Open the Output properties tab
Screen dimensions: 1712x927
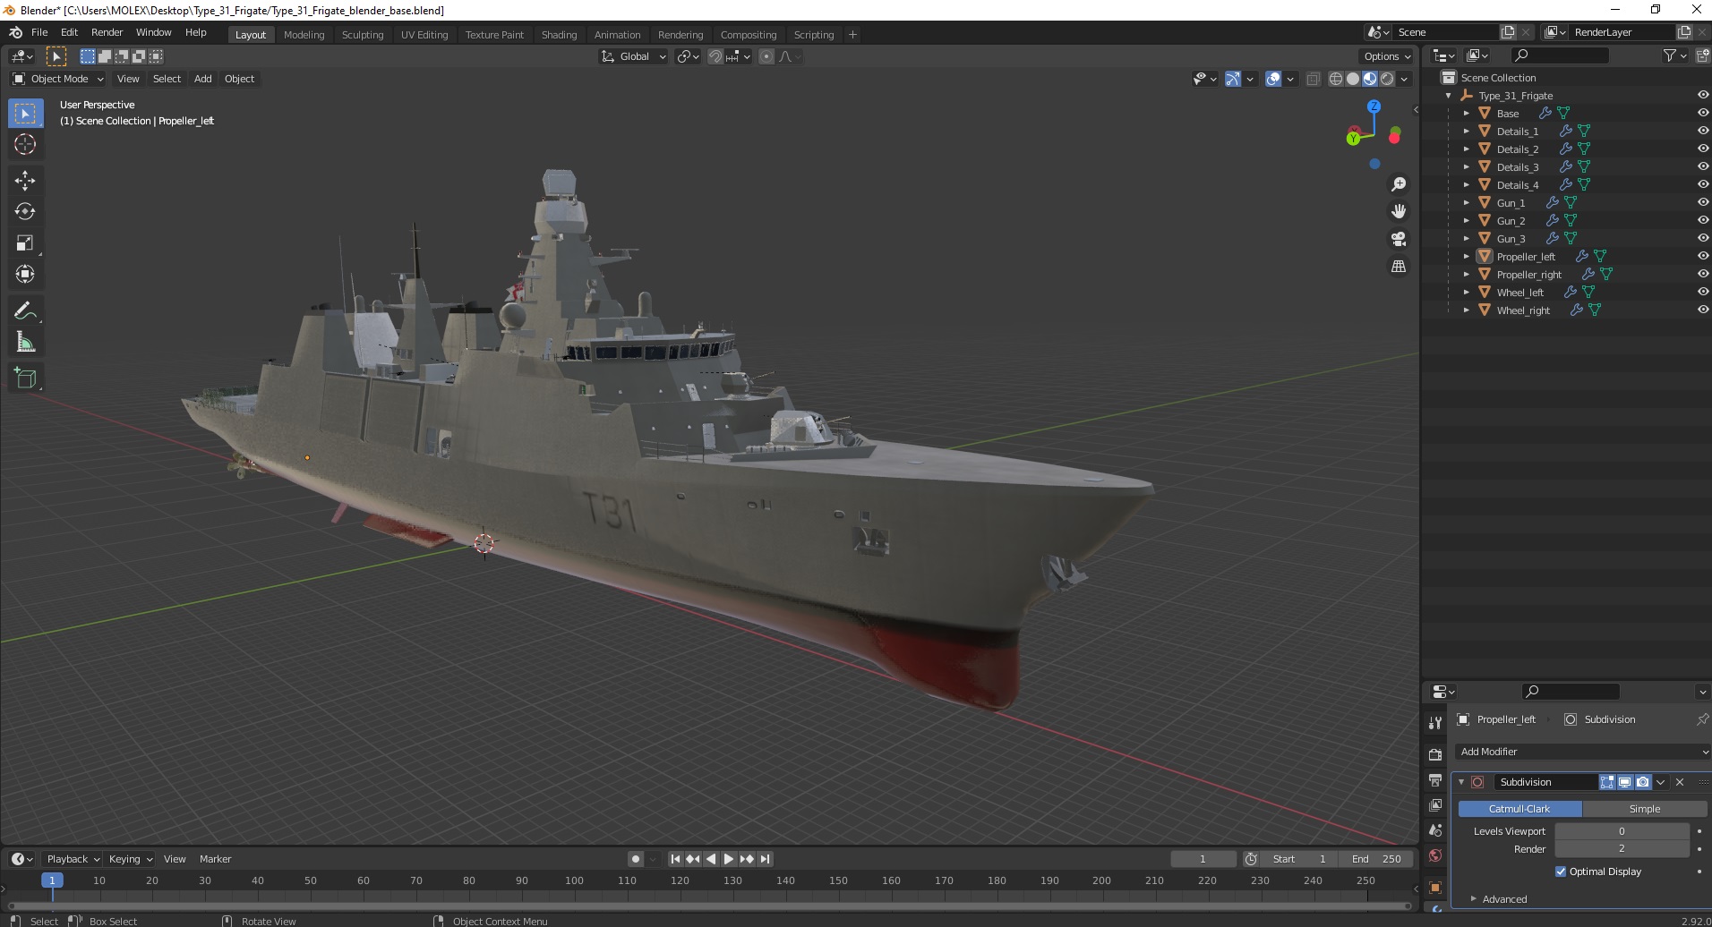coord(1435,780)
